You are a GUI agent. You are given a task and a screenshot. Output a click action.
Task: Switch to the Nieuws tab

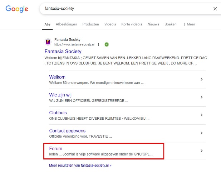(x=153, y=24)
